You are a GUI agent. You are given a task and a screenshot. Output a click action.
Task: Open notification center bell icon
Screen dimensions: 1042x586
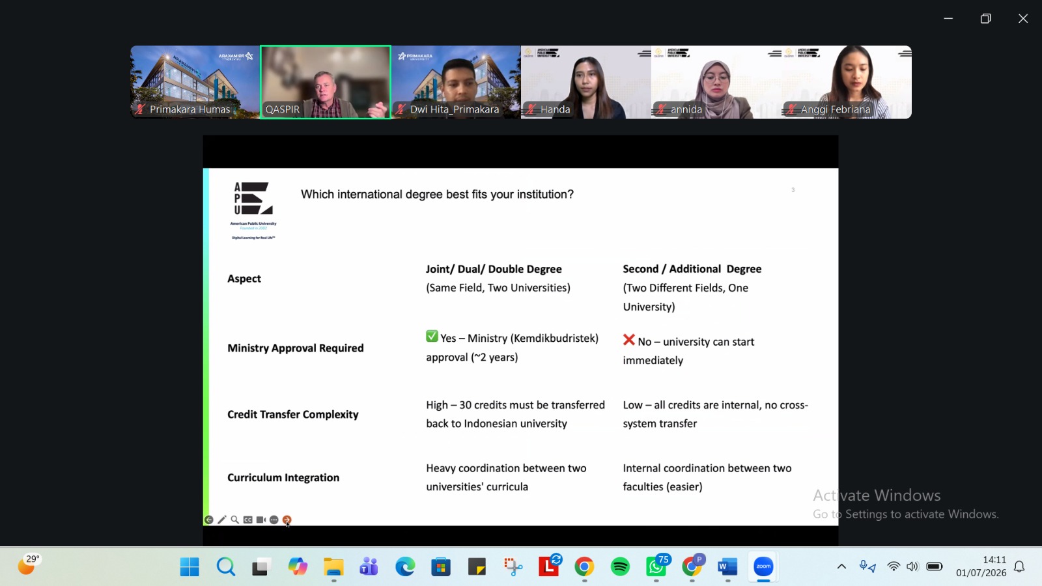[x=1020, y=566]
